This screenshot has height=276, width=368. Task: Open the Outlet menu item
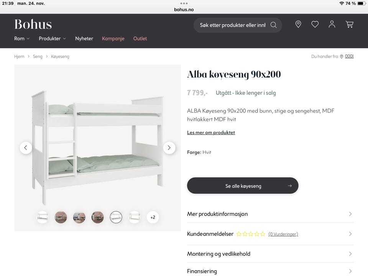tap(140, 38)
